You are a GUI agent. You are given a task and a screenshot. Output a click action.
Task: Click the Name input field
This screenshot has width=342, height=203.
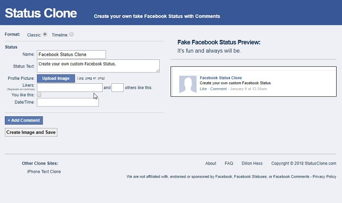click(71, 55)
